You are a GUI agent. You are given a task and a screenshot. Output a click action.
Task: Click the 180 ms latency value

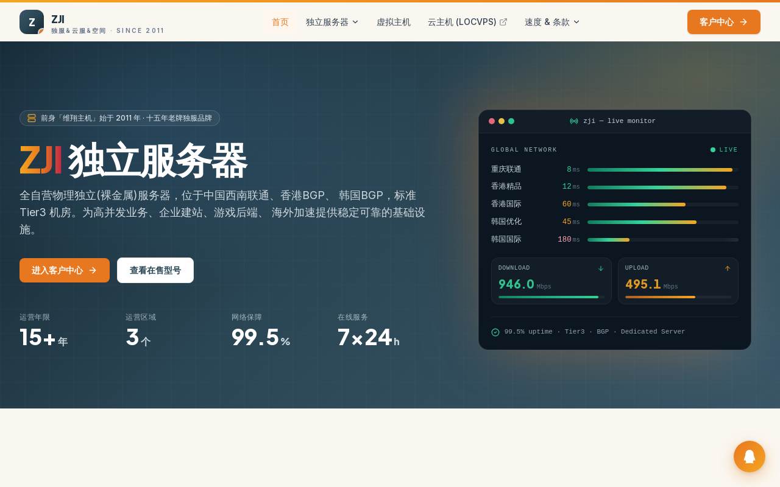569,240
